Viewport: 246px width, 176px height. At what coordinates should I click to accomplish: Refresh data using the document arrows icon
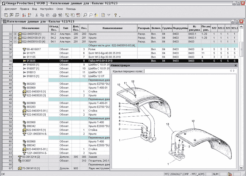(x=103, y=15)
